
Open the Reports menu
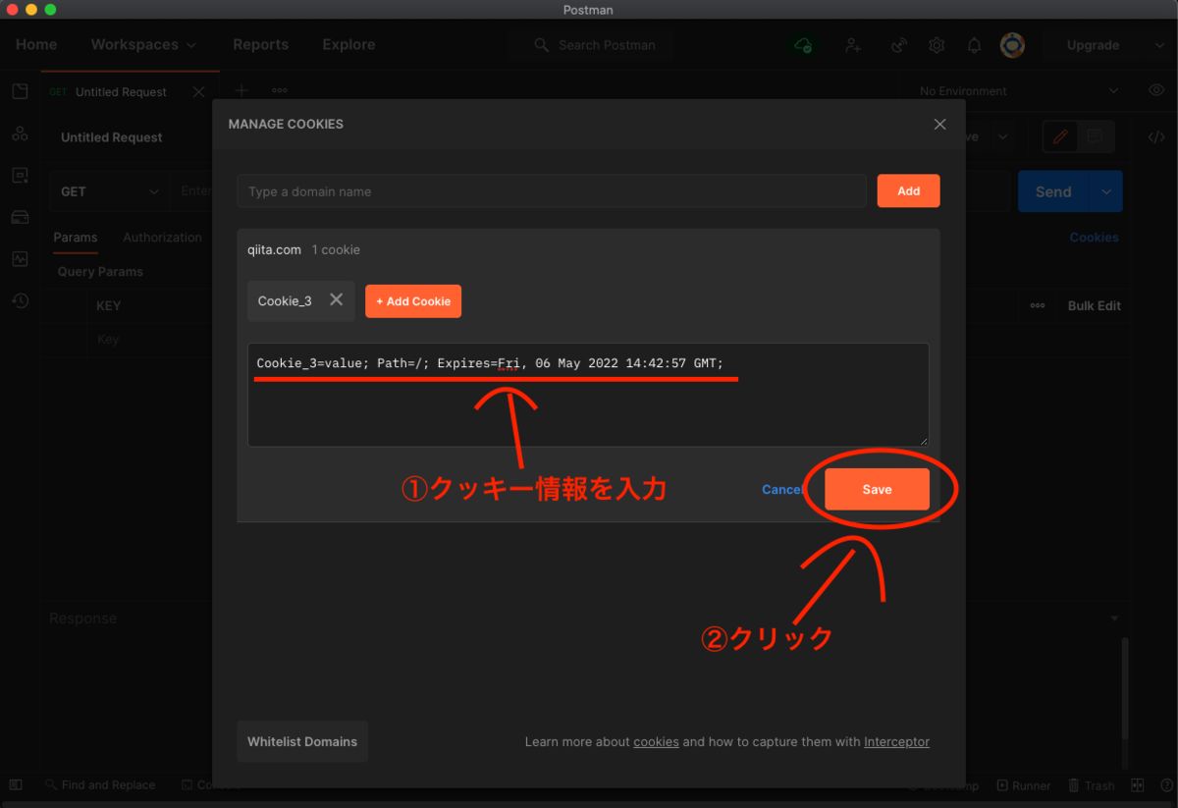pos(260,45)
